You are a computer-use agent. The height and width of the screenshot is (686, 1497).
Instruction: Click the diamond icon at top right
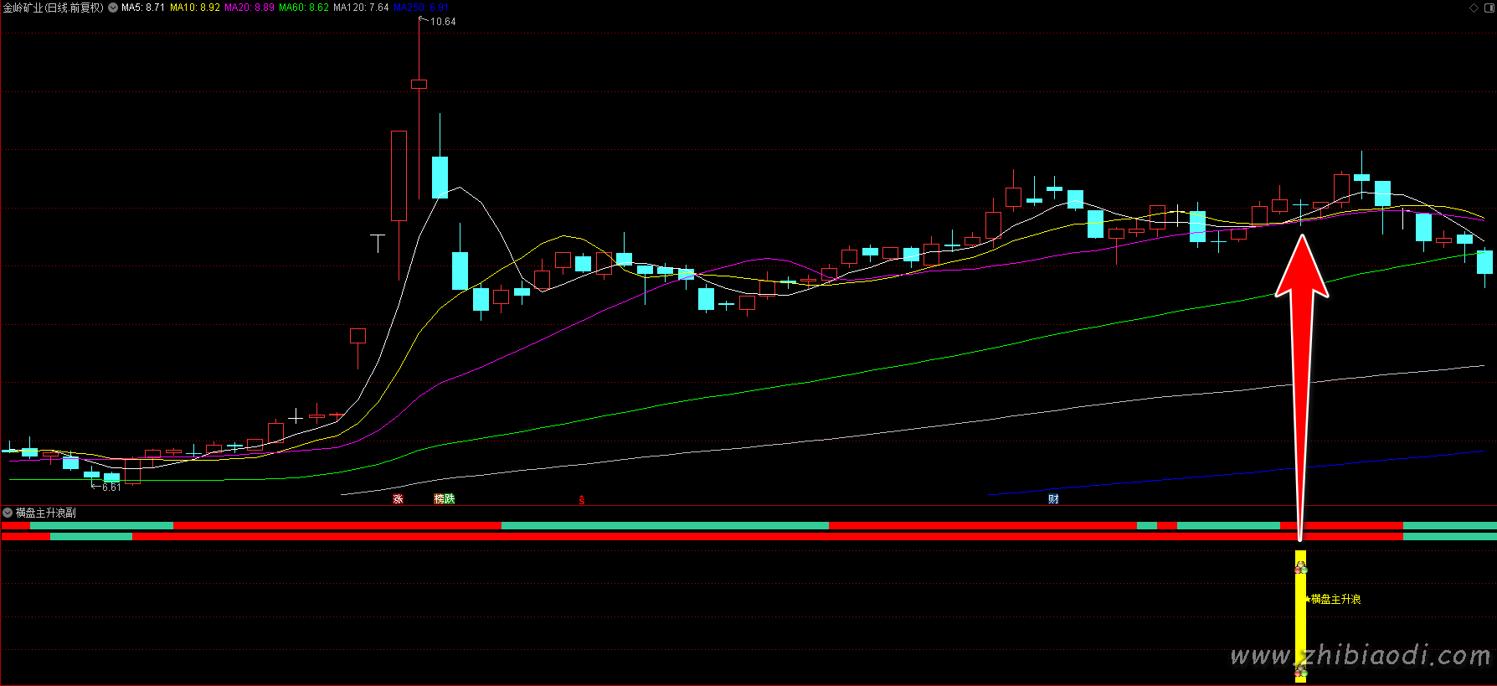[1474, 8]
